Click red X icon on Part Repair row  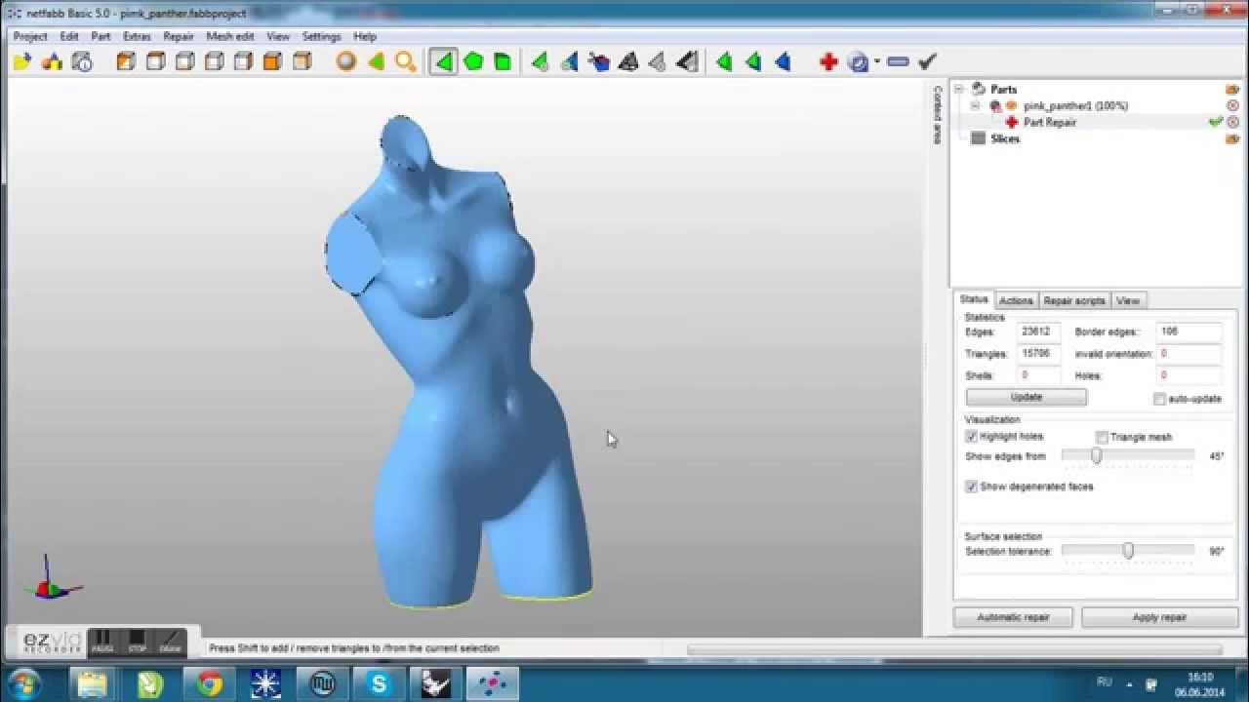click(1232, 122)
